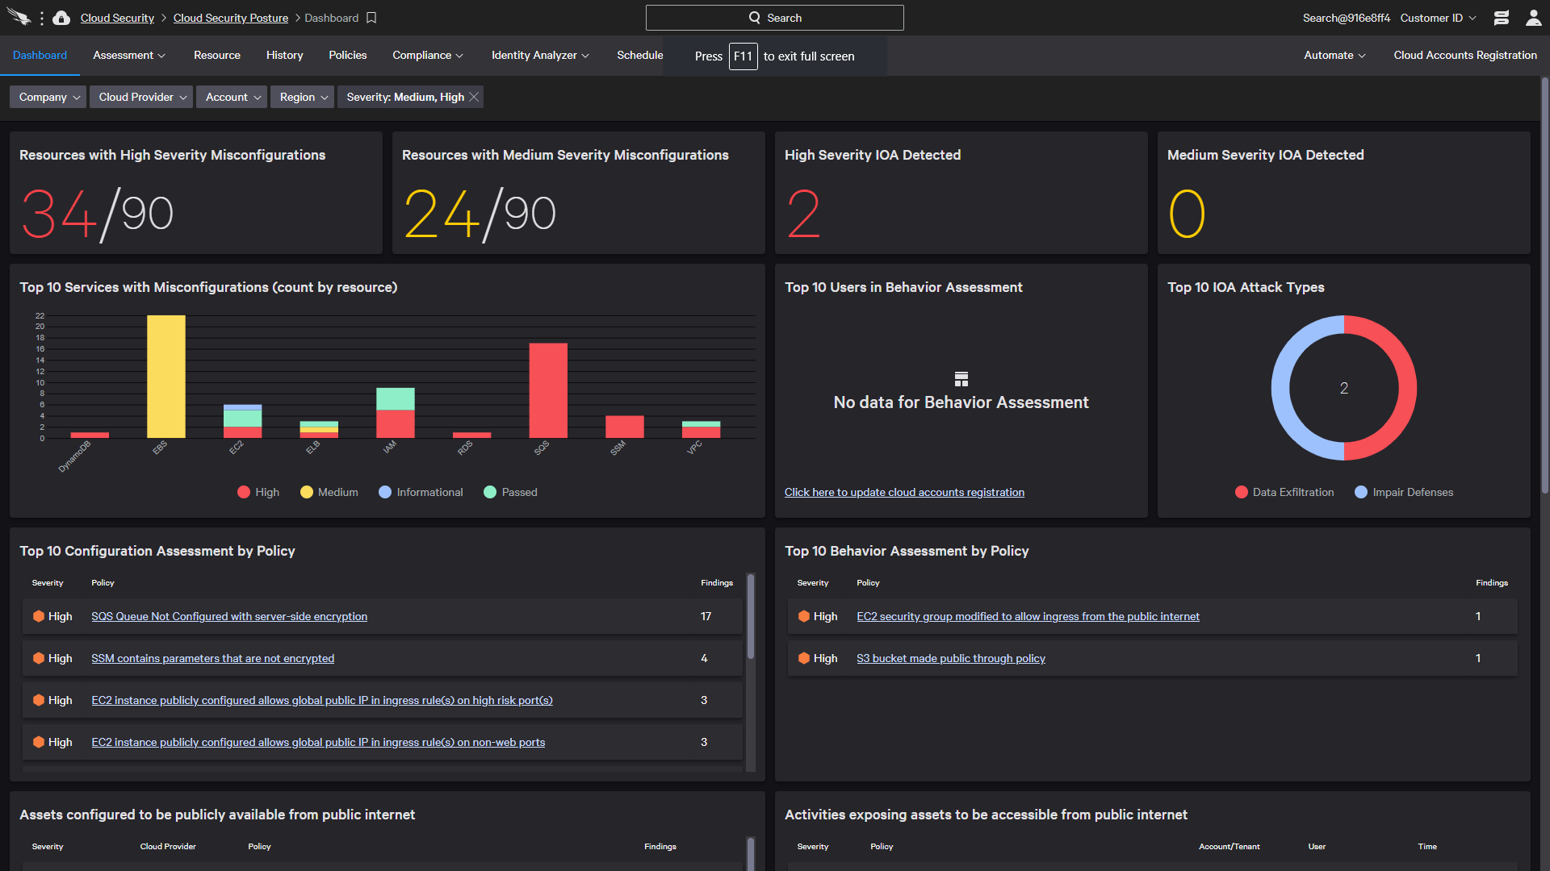Click the High Severity IOA Detected value 2
This screenshot has width=1550, height=871.
803,214
